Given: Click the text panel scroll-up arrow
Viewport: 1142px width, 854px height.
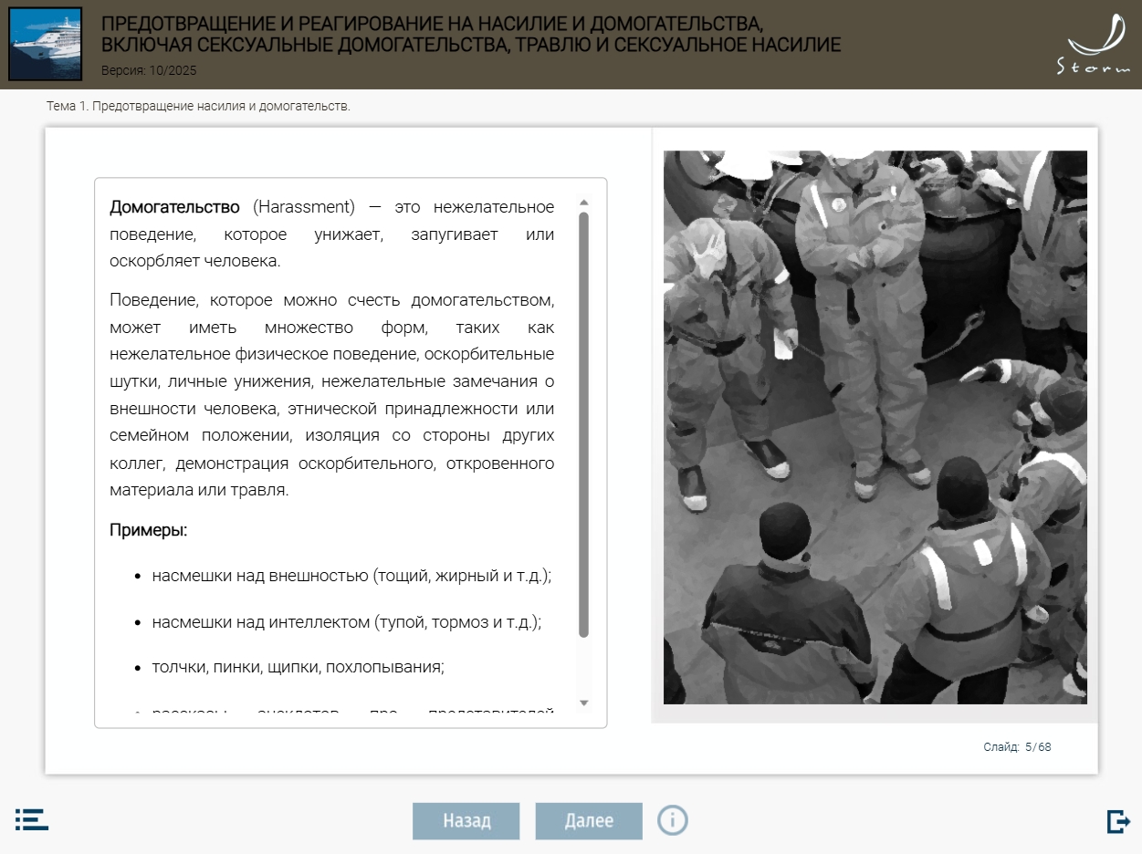Looking at the screenshot, I should click(x=584, y=203).
